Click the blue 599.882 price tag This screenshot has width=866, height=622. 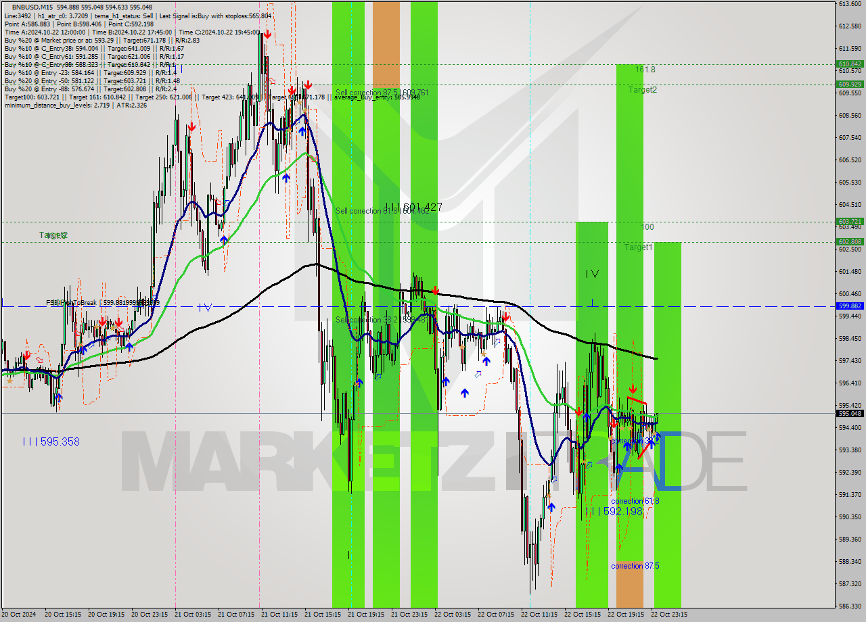point(850,306)
